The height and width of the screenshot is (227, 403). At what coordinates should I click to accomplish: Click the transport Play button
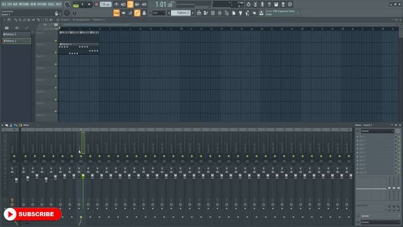pos(82,4)
